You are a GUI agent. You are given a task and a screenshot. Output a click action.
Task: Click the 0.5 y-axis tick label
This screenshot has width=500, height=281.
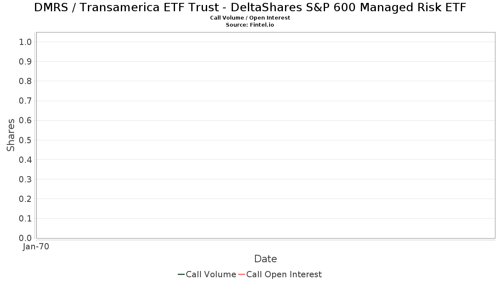coord(25,140)
